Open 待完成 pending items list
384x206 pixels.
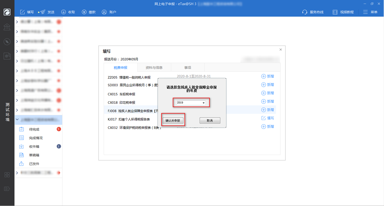pos(34,129)
